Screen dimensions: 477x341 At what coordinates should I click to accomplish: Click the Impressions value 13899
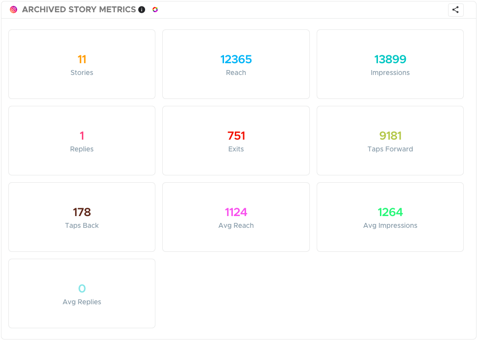click(x=390, y=59)
